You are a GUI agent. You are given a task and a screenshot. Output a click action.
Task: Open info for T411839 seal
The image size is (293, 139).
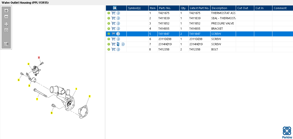pos(118,18)
